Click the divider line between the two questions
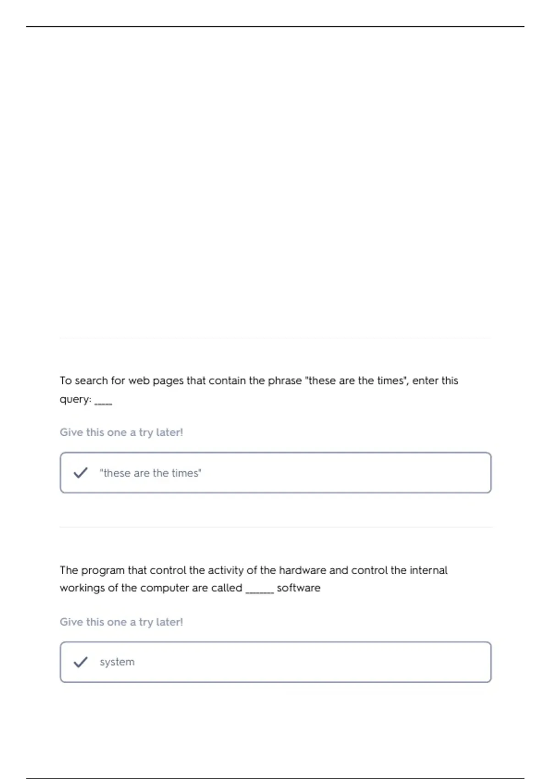Screen dimensions: 550x779 [275, 527]
